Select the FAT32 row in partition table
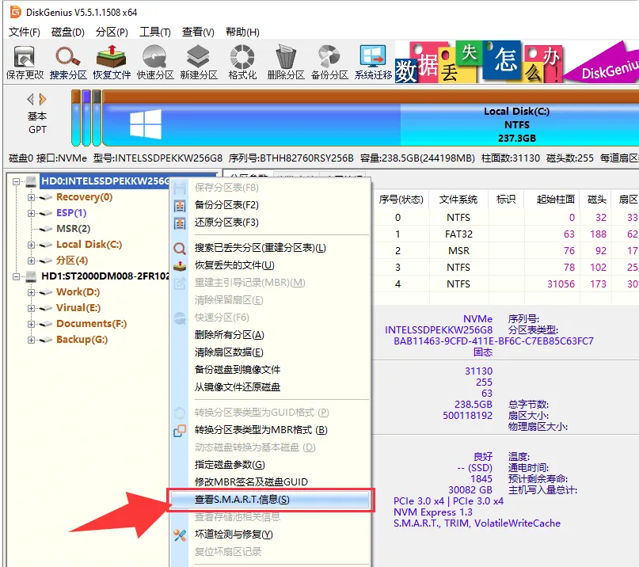Image resolution: width=639 pixels, height=567 pixels. [505, 234]
